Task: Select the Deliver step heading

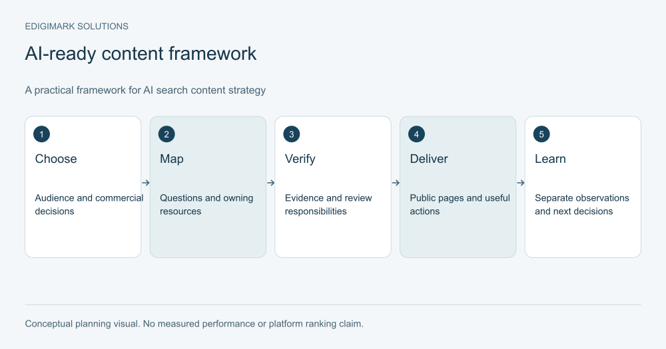Action: [x=429, y=159]
